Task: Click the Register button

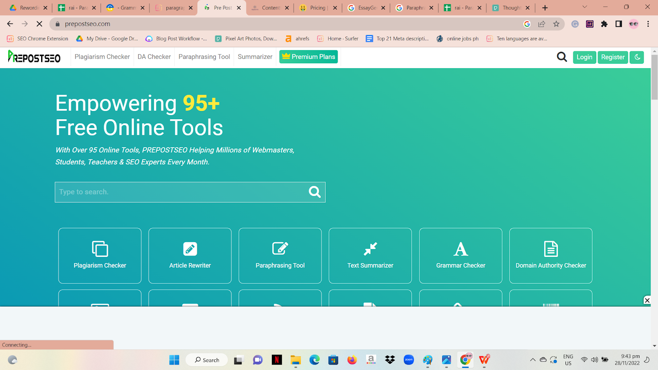Action: (613, 57)
